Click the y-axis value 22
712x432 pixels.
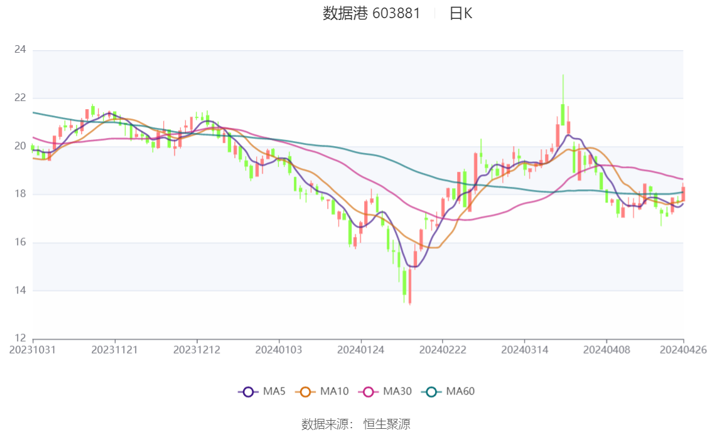(x=20, y=97)
